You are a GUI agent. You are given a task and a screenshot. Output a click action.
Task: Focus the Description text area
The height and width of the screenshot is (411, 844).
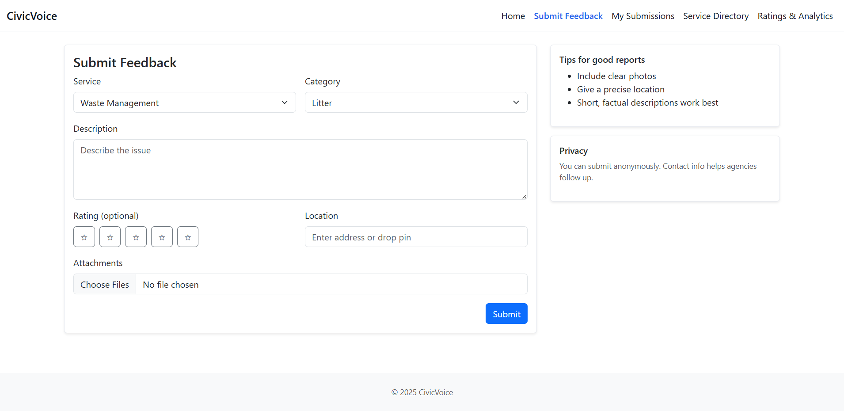click(300, 170)
